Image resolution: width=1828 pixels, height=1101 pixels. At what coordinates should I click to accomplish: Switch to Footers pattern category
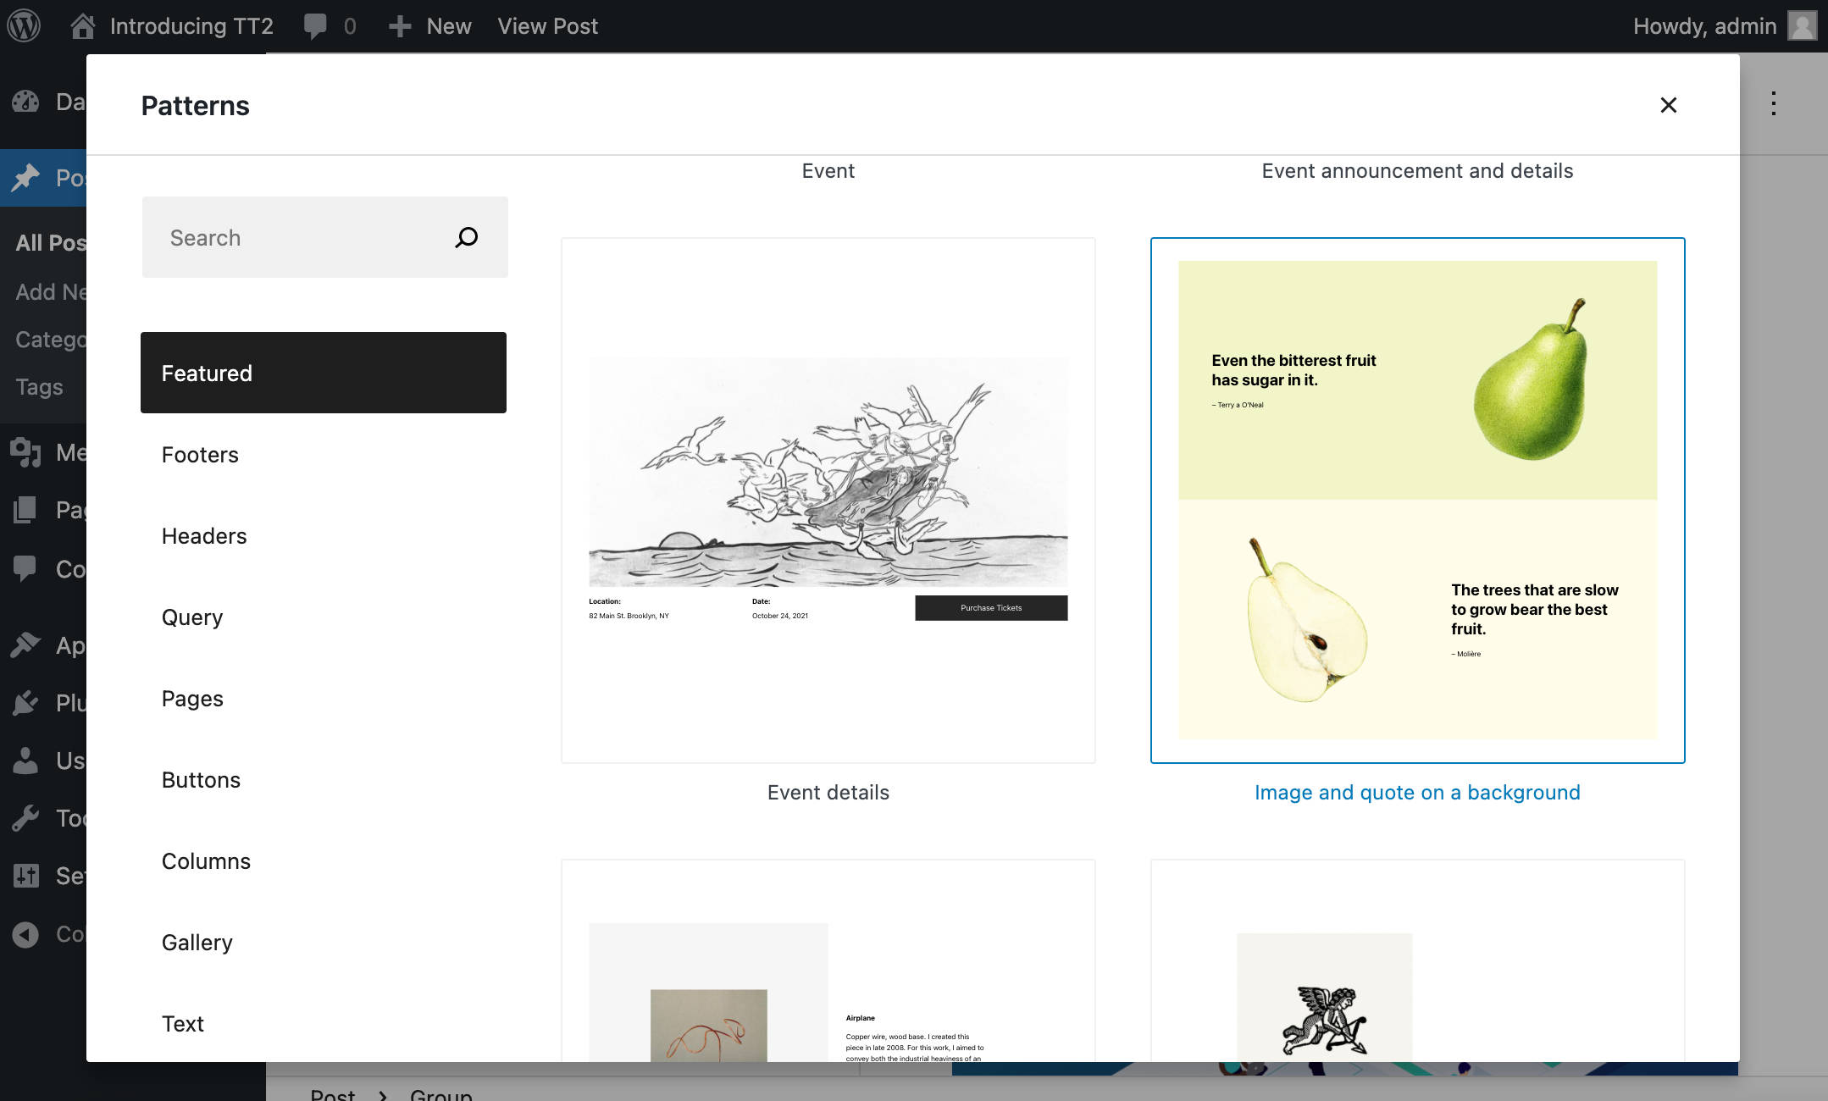tap(200, 455)
